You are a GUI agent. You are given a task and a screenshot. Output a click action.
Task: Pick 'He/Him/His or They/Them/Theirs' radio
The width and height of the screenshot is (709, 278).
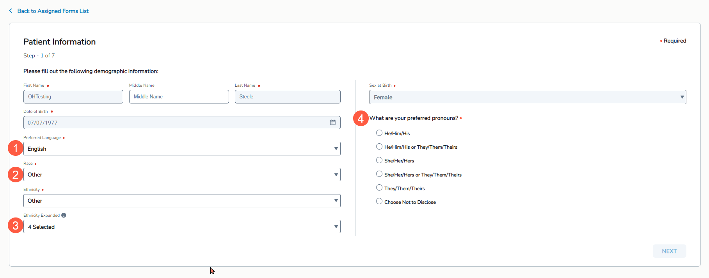pyautogui.click(x=379, y=147)
